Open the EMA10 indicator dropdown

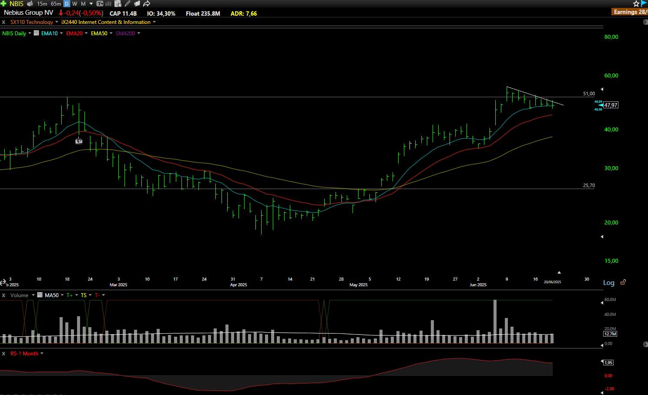pos(61,33)
